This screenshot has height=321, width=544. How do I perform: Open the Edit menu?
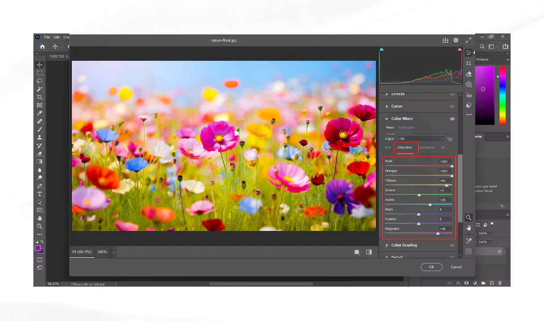[57, 37]
